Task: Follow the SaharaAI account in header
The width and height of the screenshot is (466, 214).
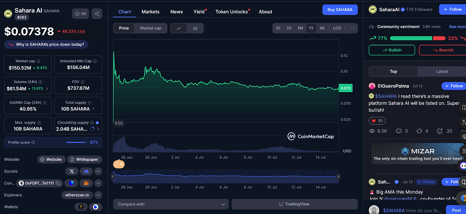Action: [453, 9]
